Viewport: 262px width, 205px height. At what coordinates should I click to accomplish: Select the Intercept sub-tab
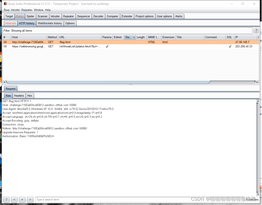[10, 23]
